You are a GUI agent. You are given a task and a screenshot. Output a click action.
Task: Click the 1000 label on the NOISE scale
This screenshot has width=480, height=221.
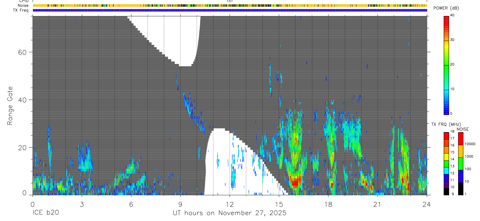point(469,156)
